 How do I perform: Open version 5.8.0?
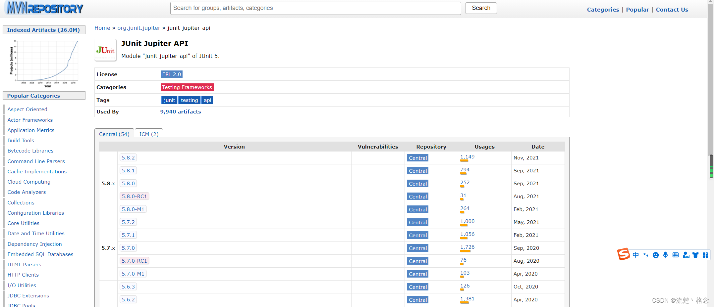click(128, 183)
